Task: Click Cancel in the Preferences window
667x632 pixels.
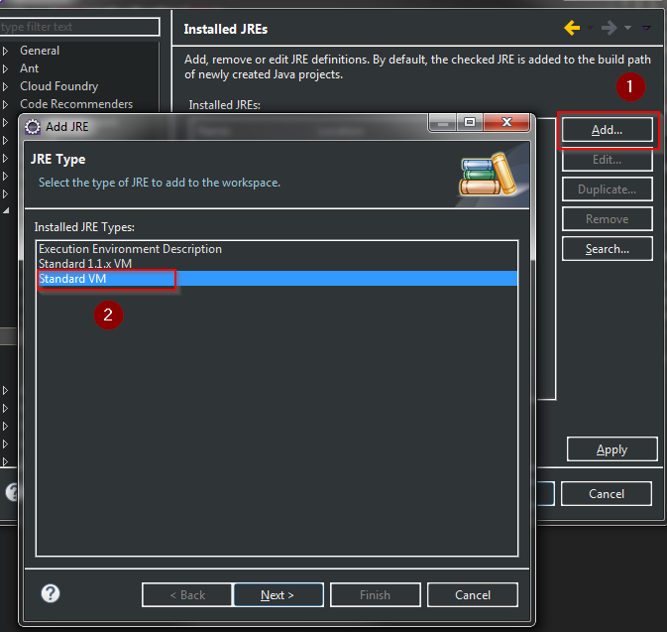Action: [x=607, y=494]
